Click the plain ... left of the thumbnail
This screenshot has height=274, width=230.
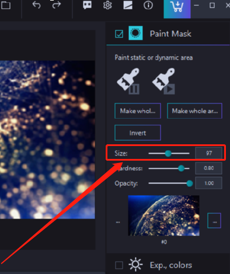(x=118, y=222)
